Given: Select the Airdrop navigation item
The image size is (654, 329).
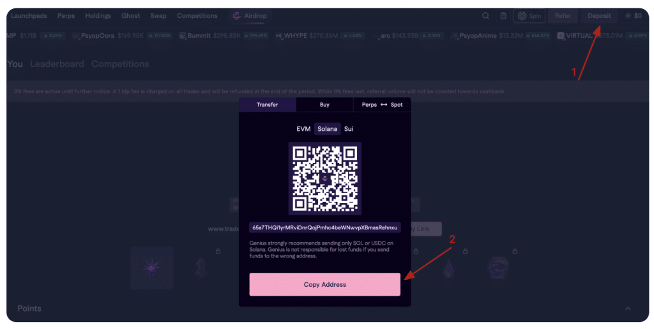Looking at the screenshot, I should [x=250, y=16].
